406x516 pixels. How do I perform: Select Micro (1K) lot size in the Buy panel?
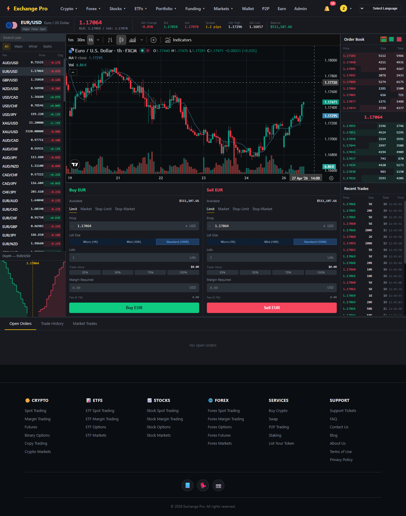point(90,242)
